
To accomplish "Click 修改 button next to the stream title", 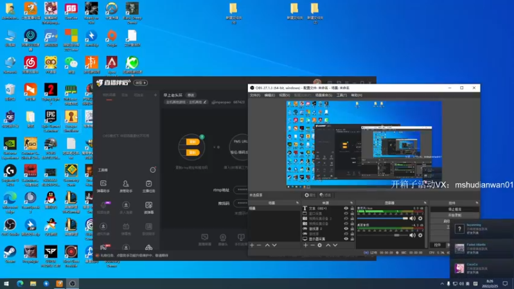I will click(191, 95).
